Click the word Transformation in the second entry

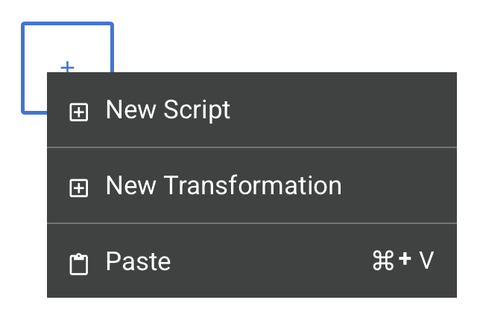point(252,185)
